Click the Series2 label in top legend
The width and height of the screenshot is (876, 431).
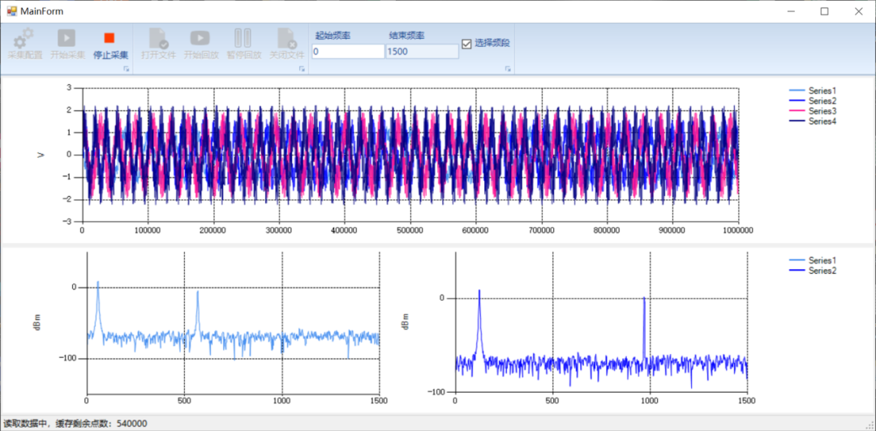click(822, 101)
